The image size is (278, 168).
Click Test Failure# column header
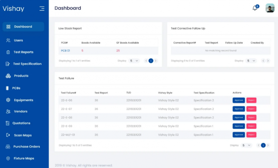point(68,93)
